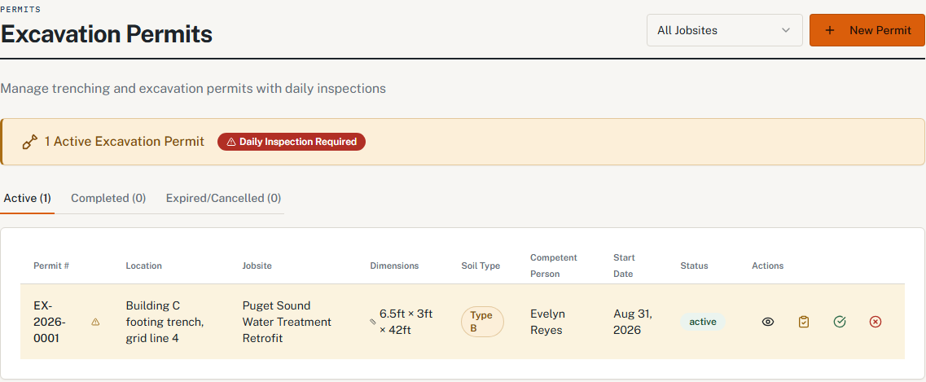
Task: Open the Expired/Cancelled (0) tab
Action: pyautogui.click(x=223, y=198)
